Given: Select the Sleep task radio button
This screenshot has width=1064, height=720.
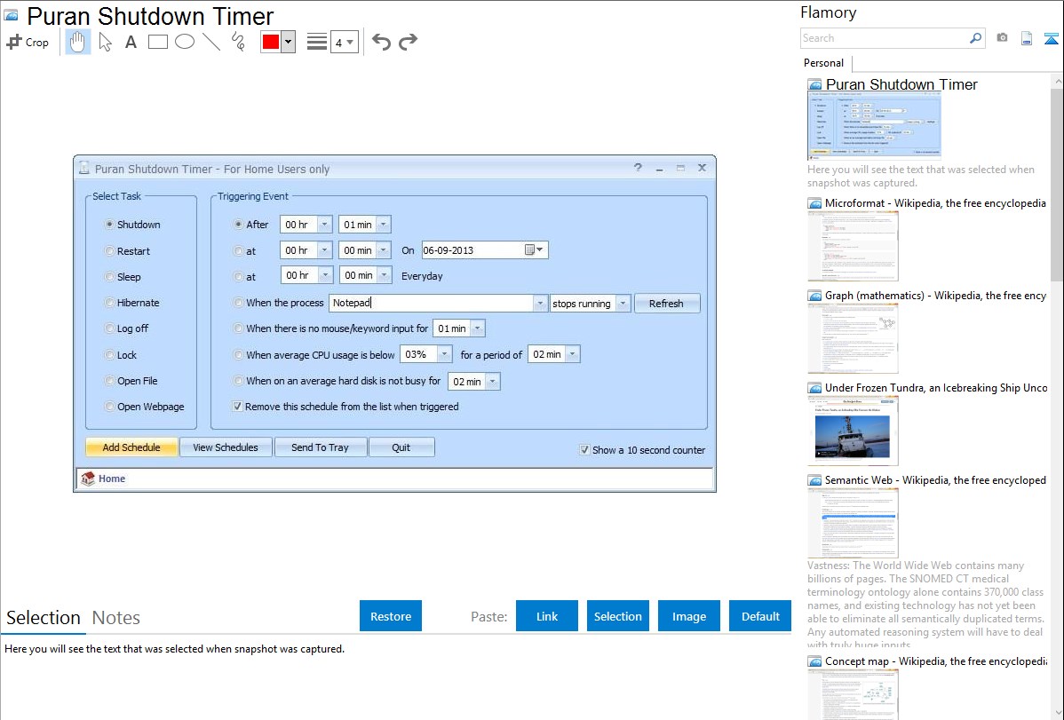Looking at the screenshot, I should click(109, 277).
